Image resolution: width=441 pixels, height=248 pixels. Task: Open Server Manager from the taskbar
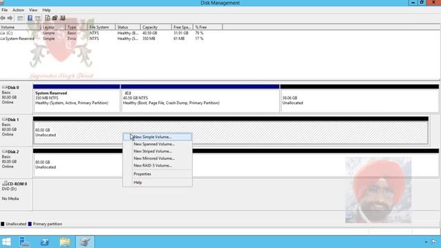(25, 242)
